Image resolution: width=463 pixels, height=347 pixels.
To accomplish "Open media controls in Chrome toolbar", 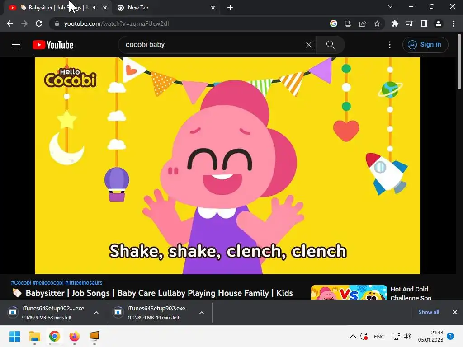I will [410, 23].
